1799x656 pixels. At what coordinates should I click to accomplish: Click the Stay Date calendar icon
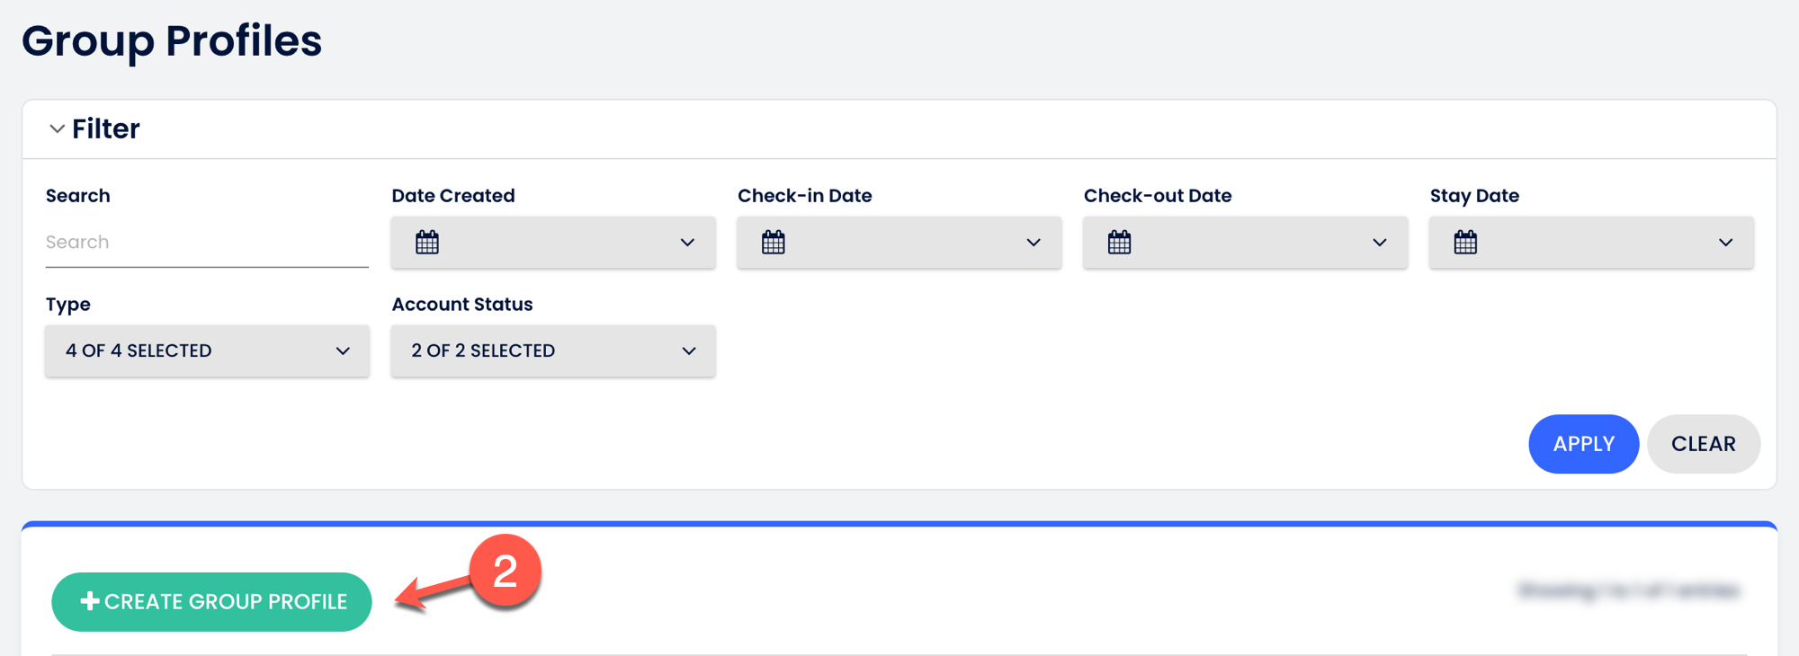tap(1465, 243)
